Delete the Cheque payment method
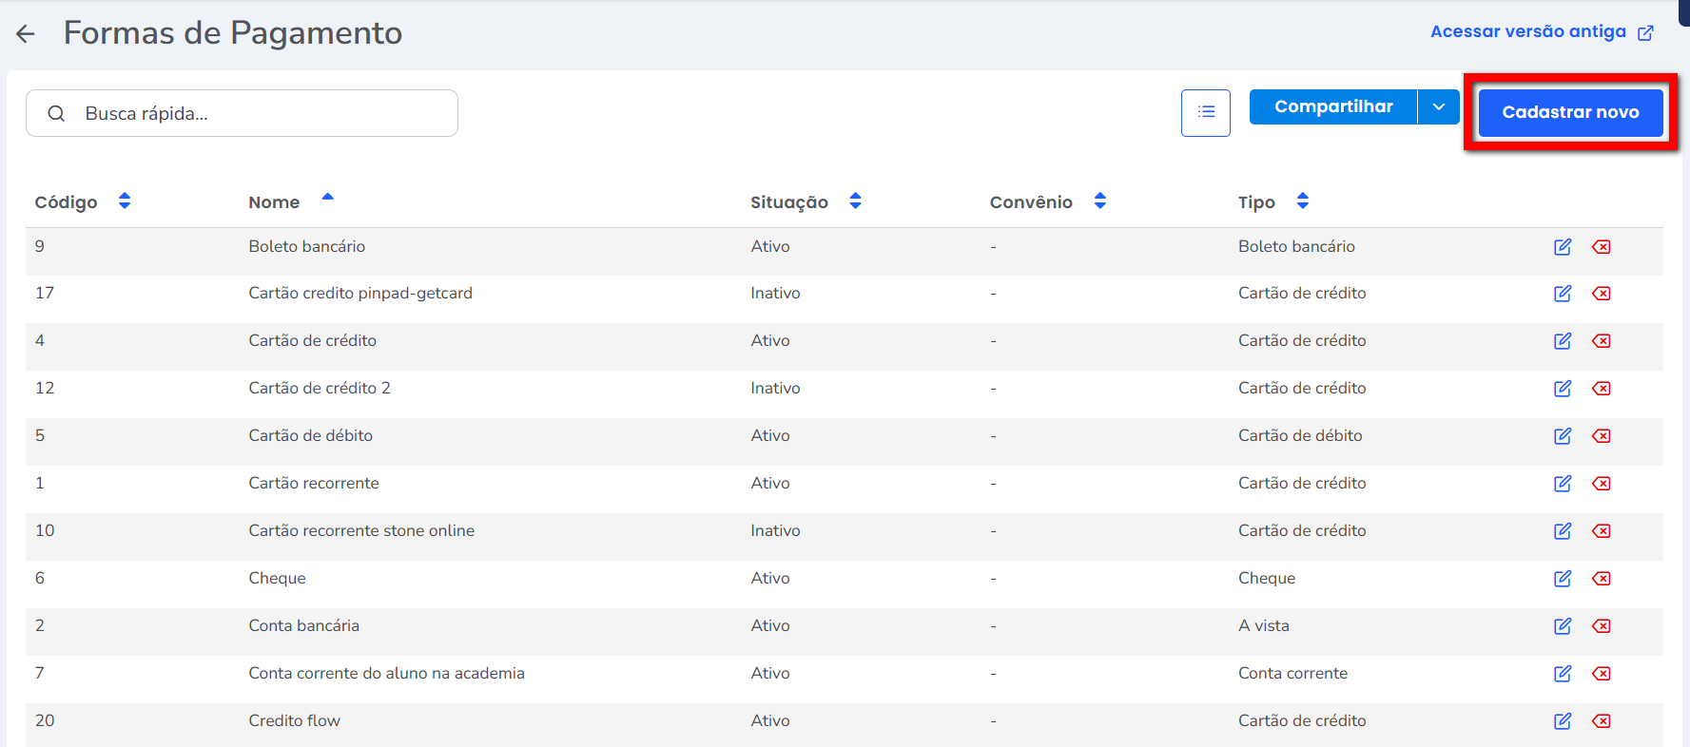The image size is (1690, 747). [x=1602, y=579]
